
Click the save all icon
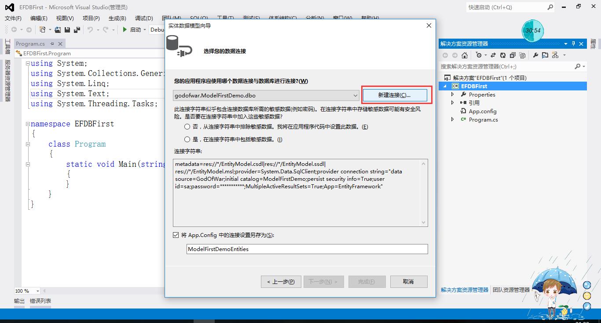click(77, 29)
